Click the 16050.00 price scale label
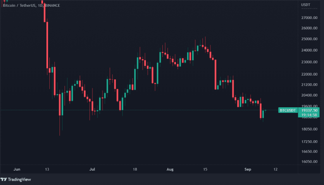This screenshot has width=324, height=185. point(309,162)
